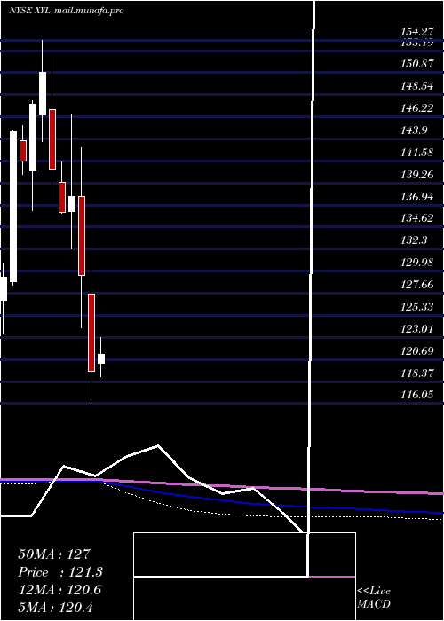This screenshot has height=621, width=444.
Task: Click the NYSE XYL mail.munafa.pro title text
Action: point(67,11)
